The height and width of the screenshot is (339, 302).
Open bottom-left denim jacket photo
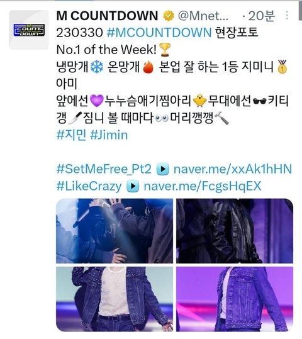point(115,299)
